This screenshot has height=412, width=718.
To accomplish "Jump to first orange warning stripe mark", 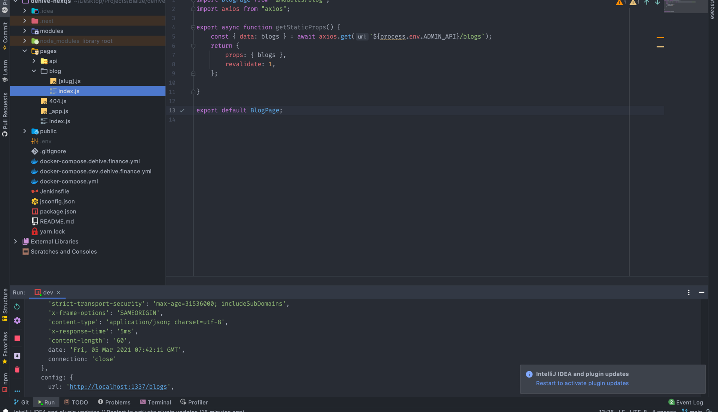I will [660, 37].
